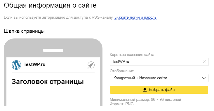Click the minimum size 96 × 96 hint

[x=145, y=100]
